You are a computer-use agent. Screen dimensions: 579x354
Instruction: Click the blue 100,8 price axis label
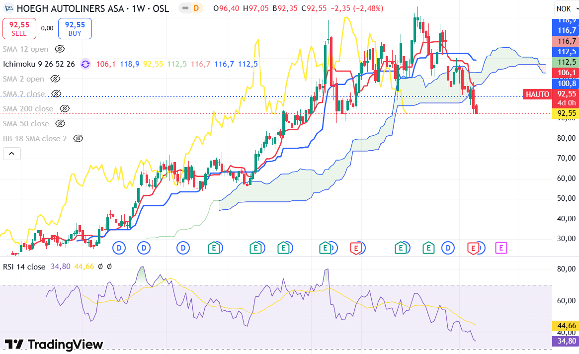tap(566, 84)
